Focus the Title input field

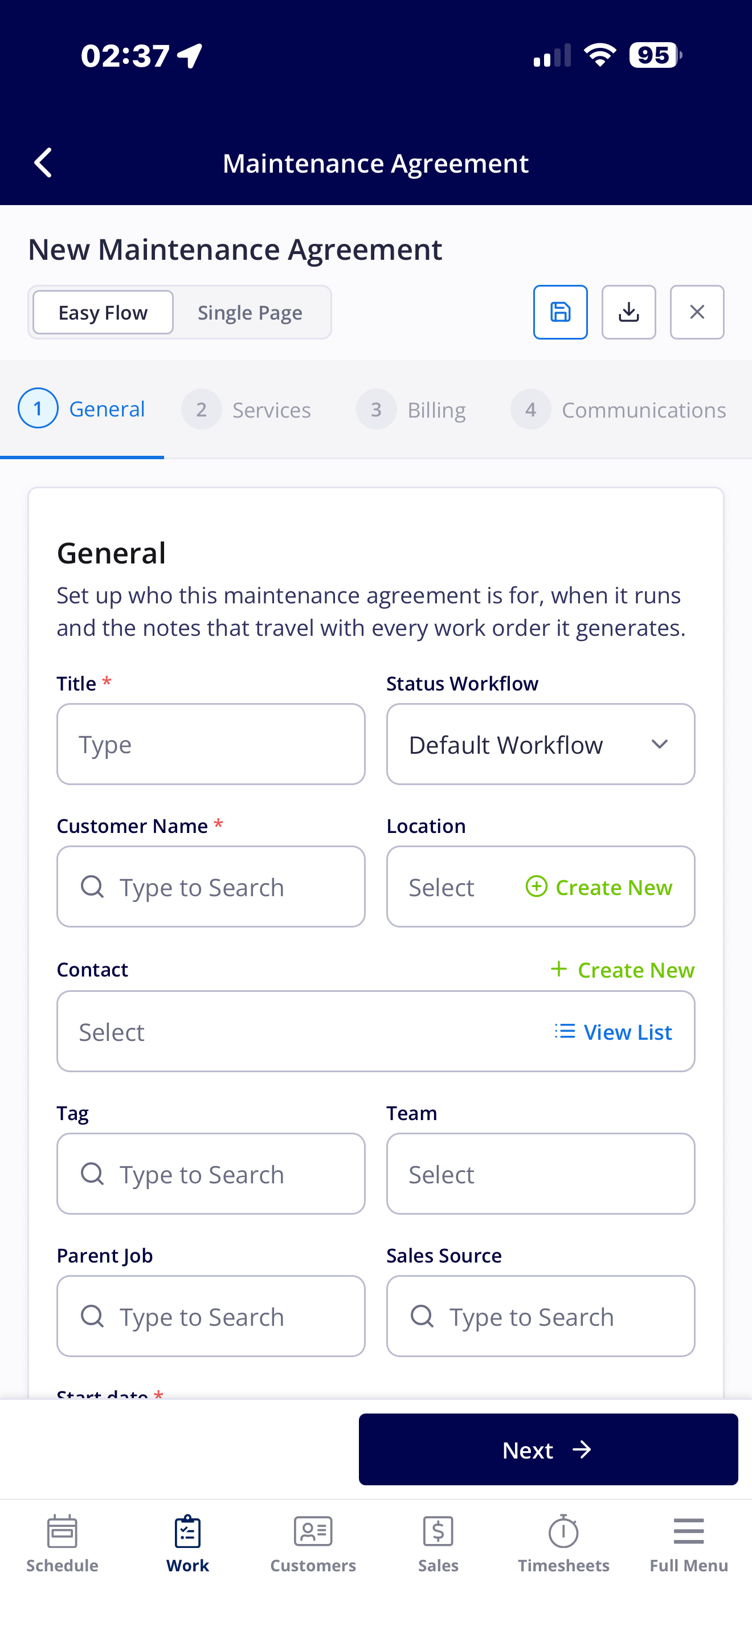[x=211, y=744]
